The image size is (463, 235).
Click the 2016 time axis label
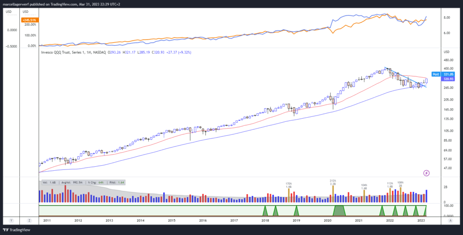click(203, 221)
